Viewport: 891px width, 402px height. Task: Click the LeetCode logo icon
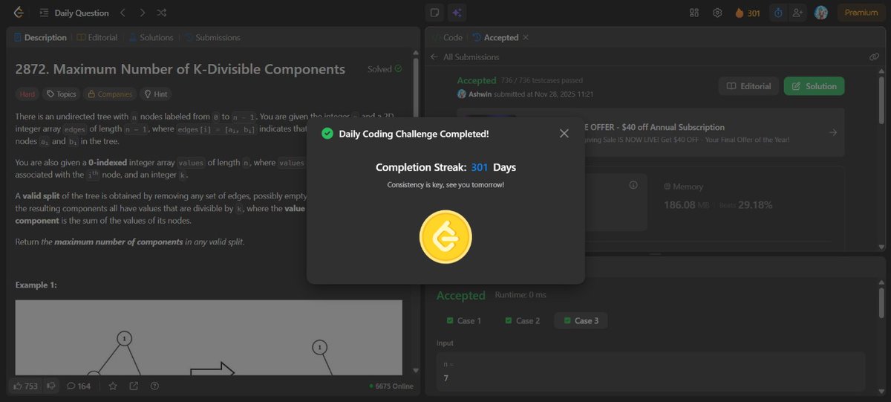tap(18, 13)
